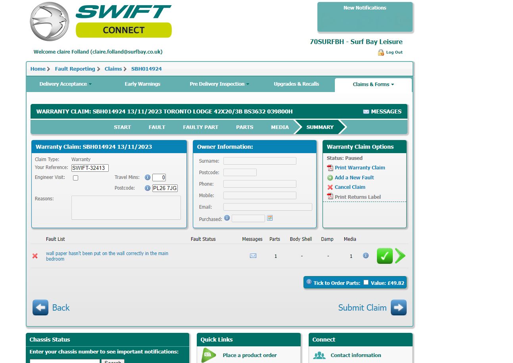The height and width of the screenshot is (363, 513).
Task: Click the Cancel Claim link
Action: (350, 187)
